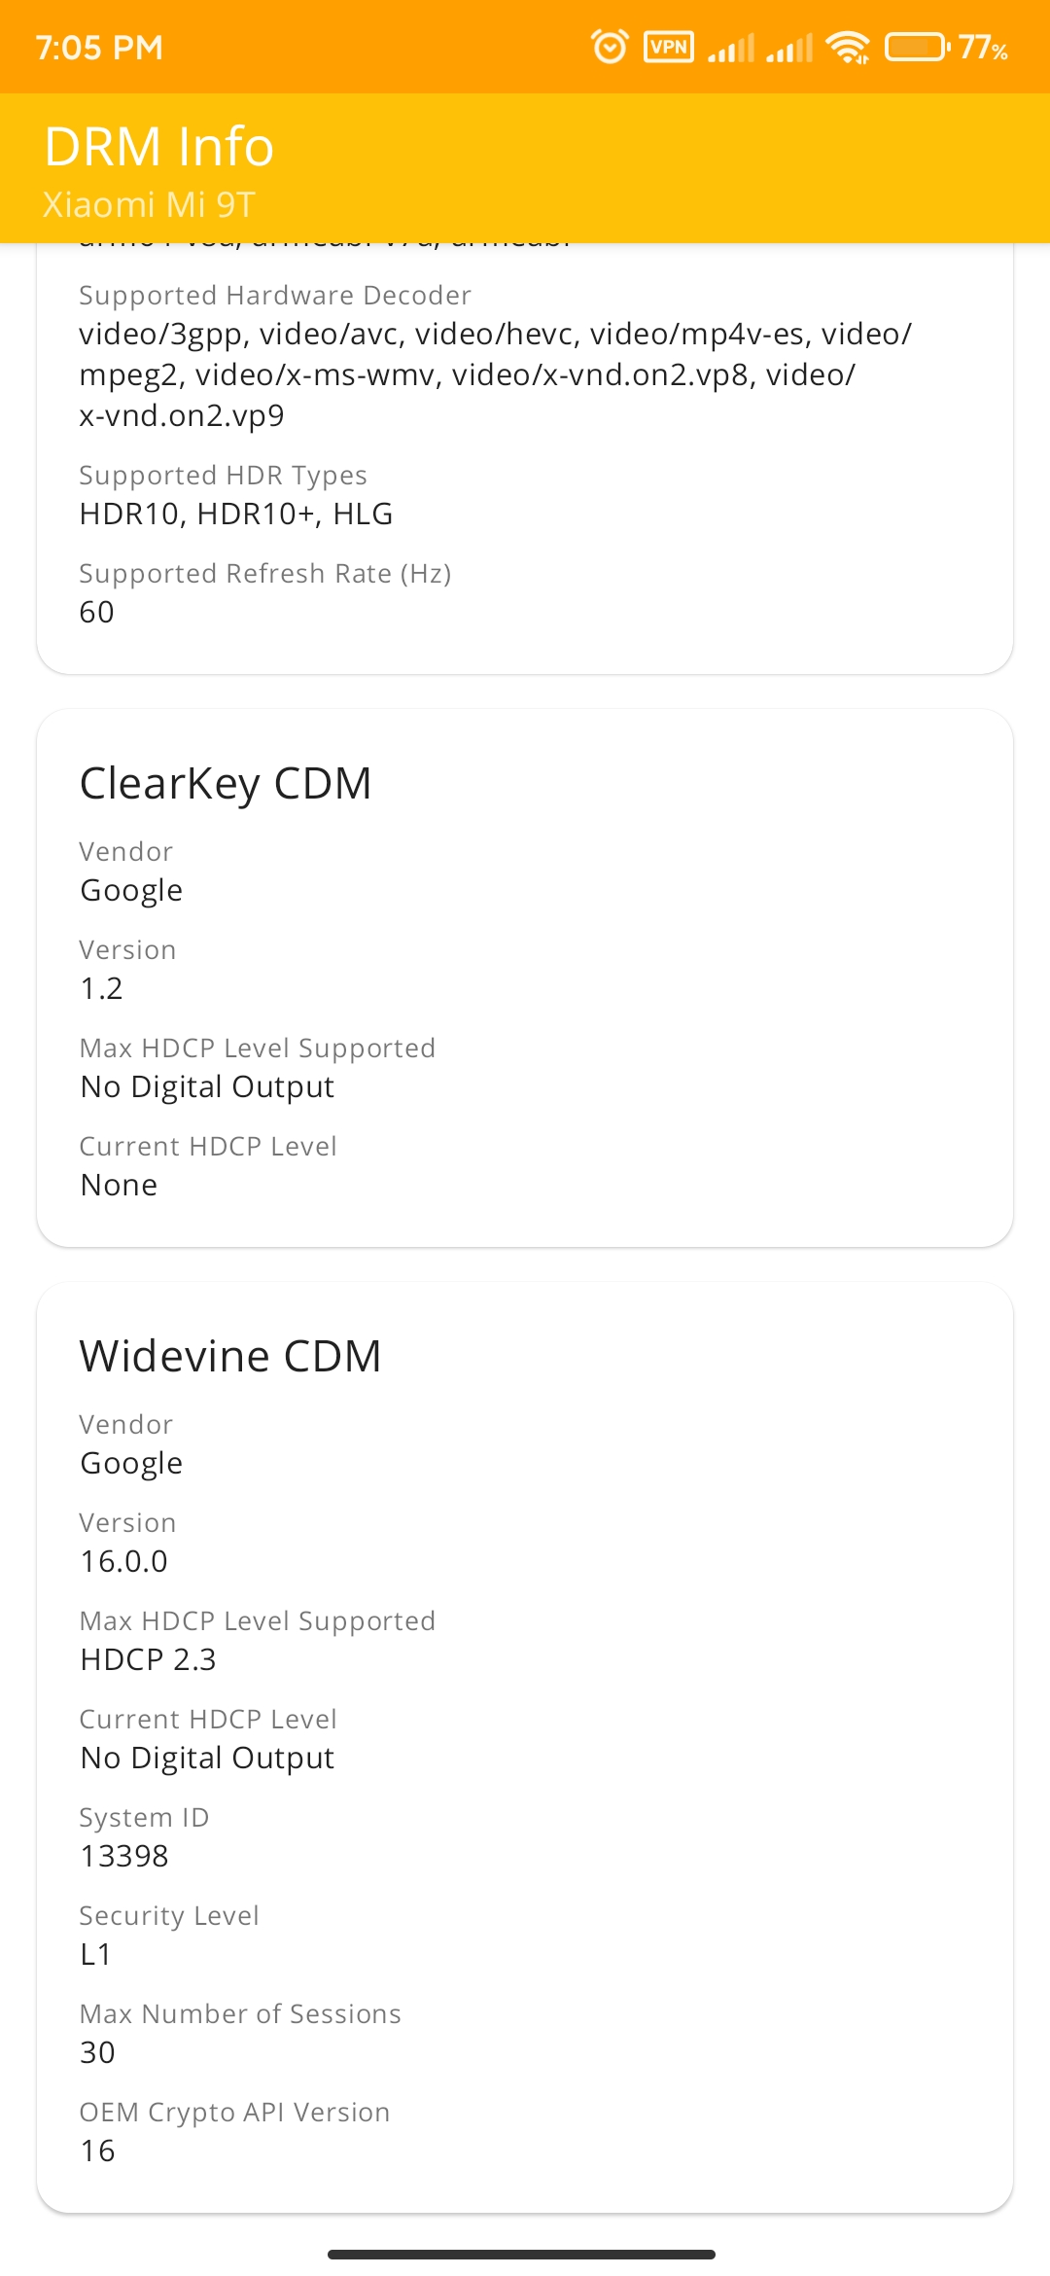Tap the battery level icon

917,47
